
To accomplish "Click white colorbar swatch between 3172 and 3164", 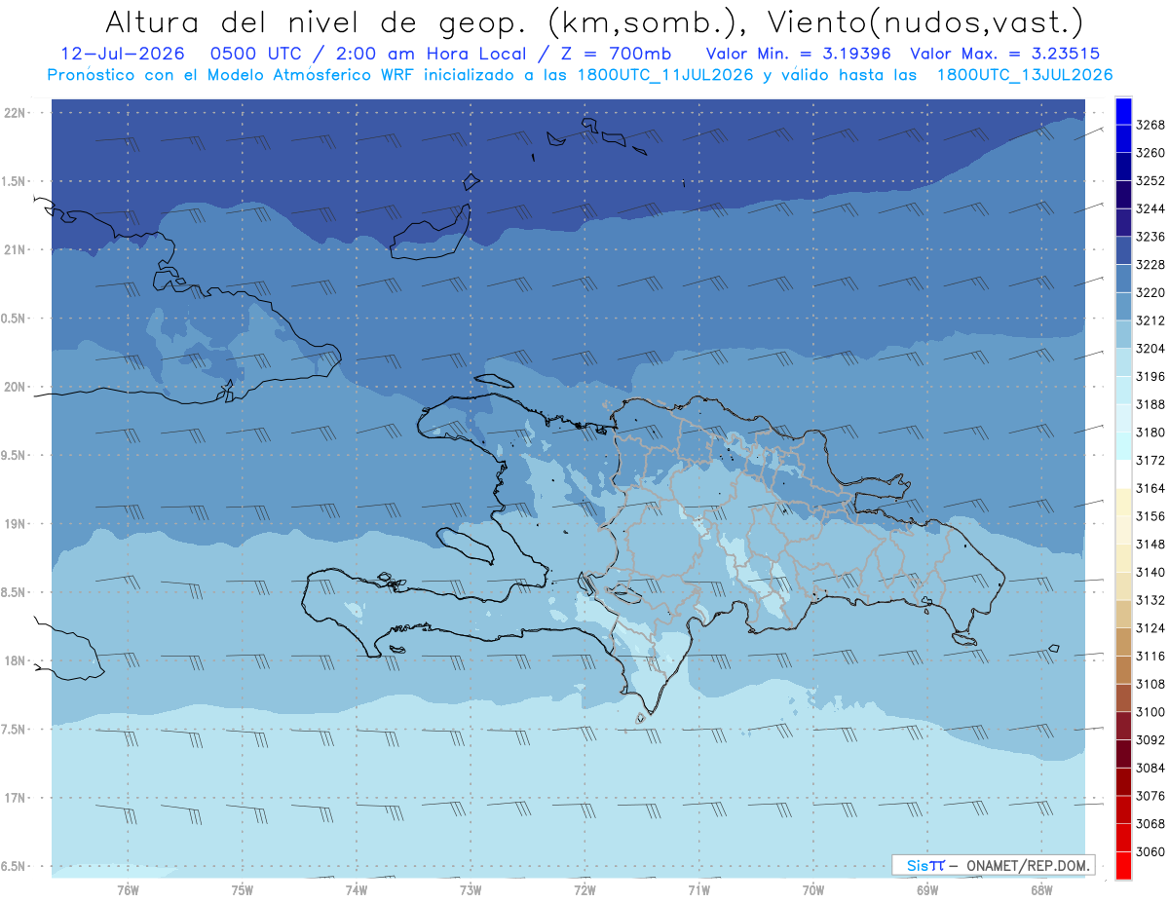I will coord(1123,474).
